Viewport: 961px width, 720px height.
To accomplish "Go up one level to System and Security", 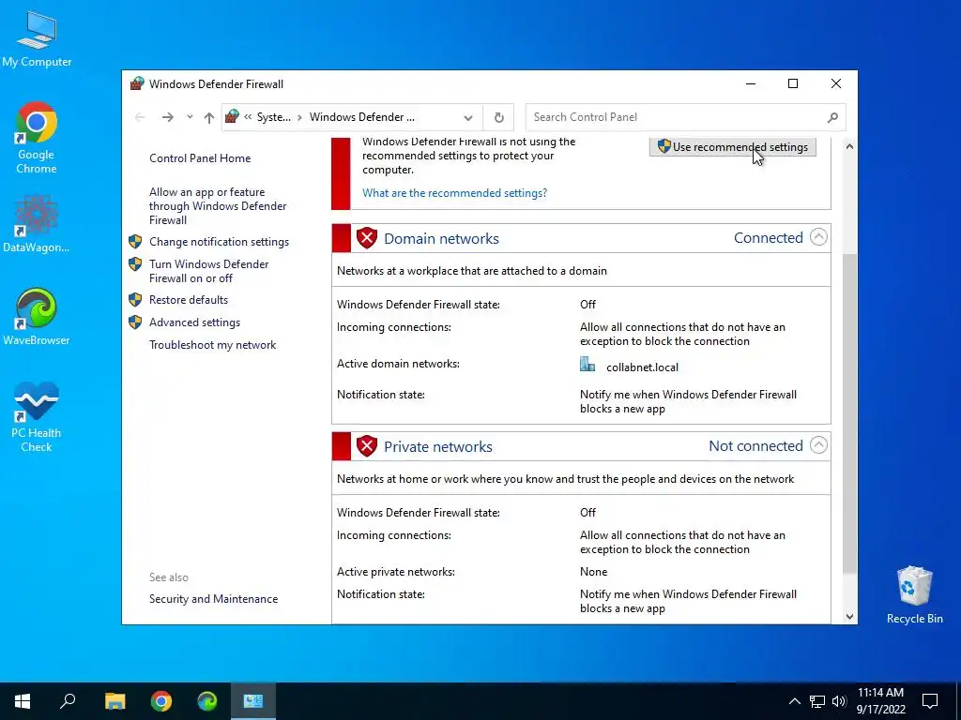I will point(209,117).
